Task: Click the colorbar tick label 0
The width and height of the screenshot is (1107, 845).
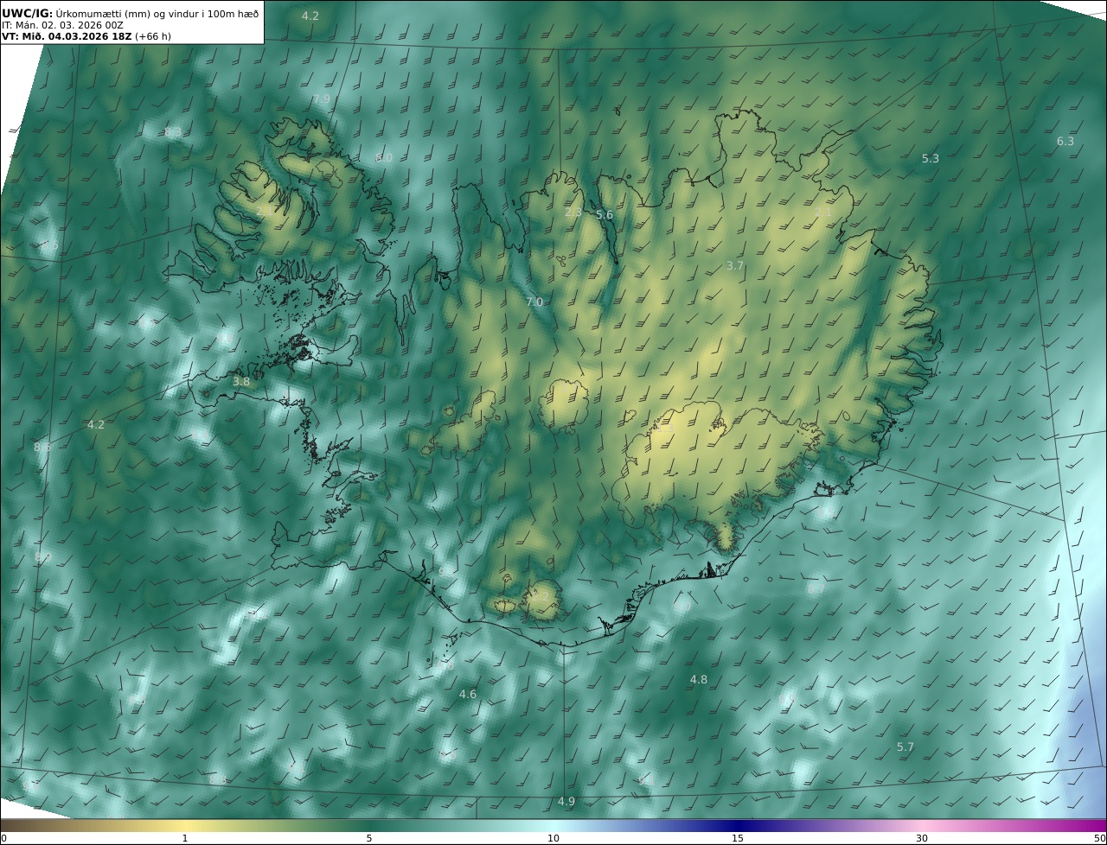Action: click(3, 838)
